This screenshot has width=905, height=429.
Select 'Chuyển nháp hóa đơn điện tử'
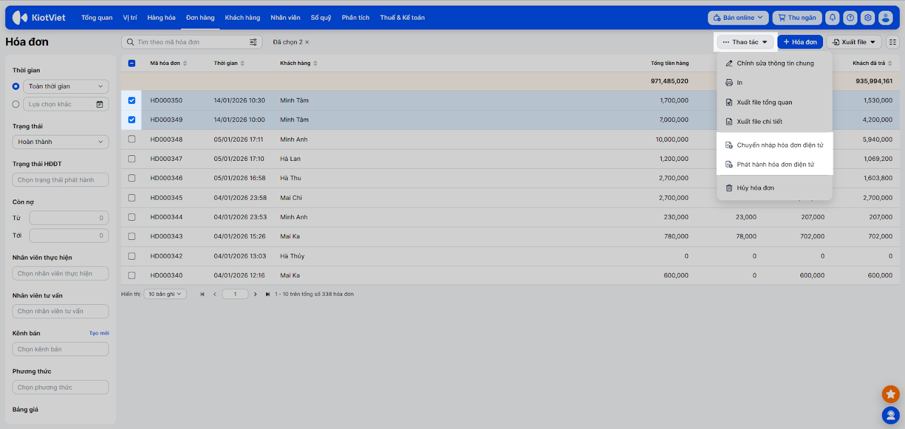coord(774,145)
